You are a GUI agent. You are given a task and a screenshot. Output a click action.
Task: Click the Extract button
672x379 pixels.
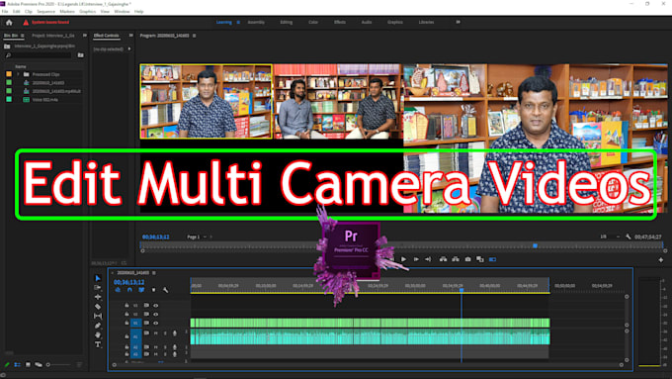point(456,259)
